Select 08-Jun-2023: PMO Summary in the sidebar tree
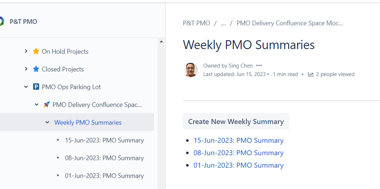The image size is (380, 189). (x=104, y=158)
